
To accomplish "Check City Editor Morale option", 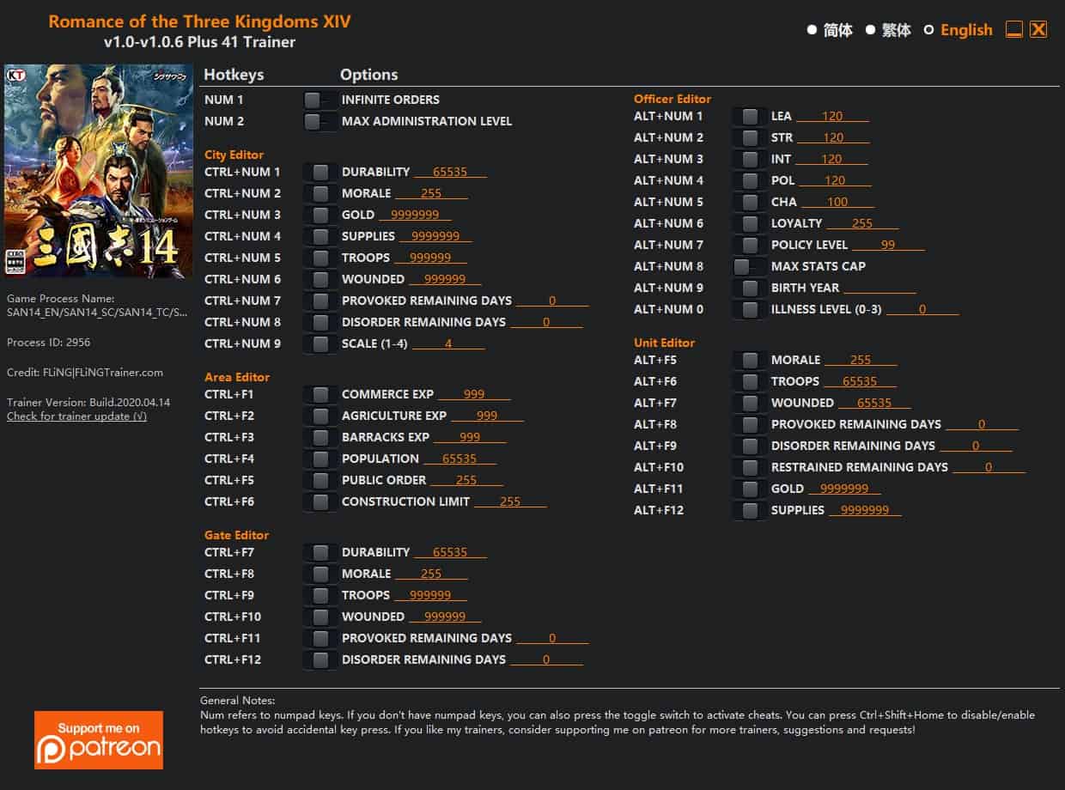I will 320,193.
